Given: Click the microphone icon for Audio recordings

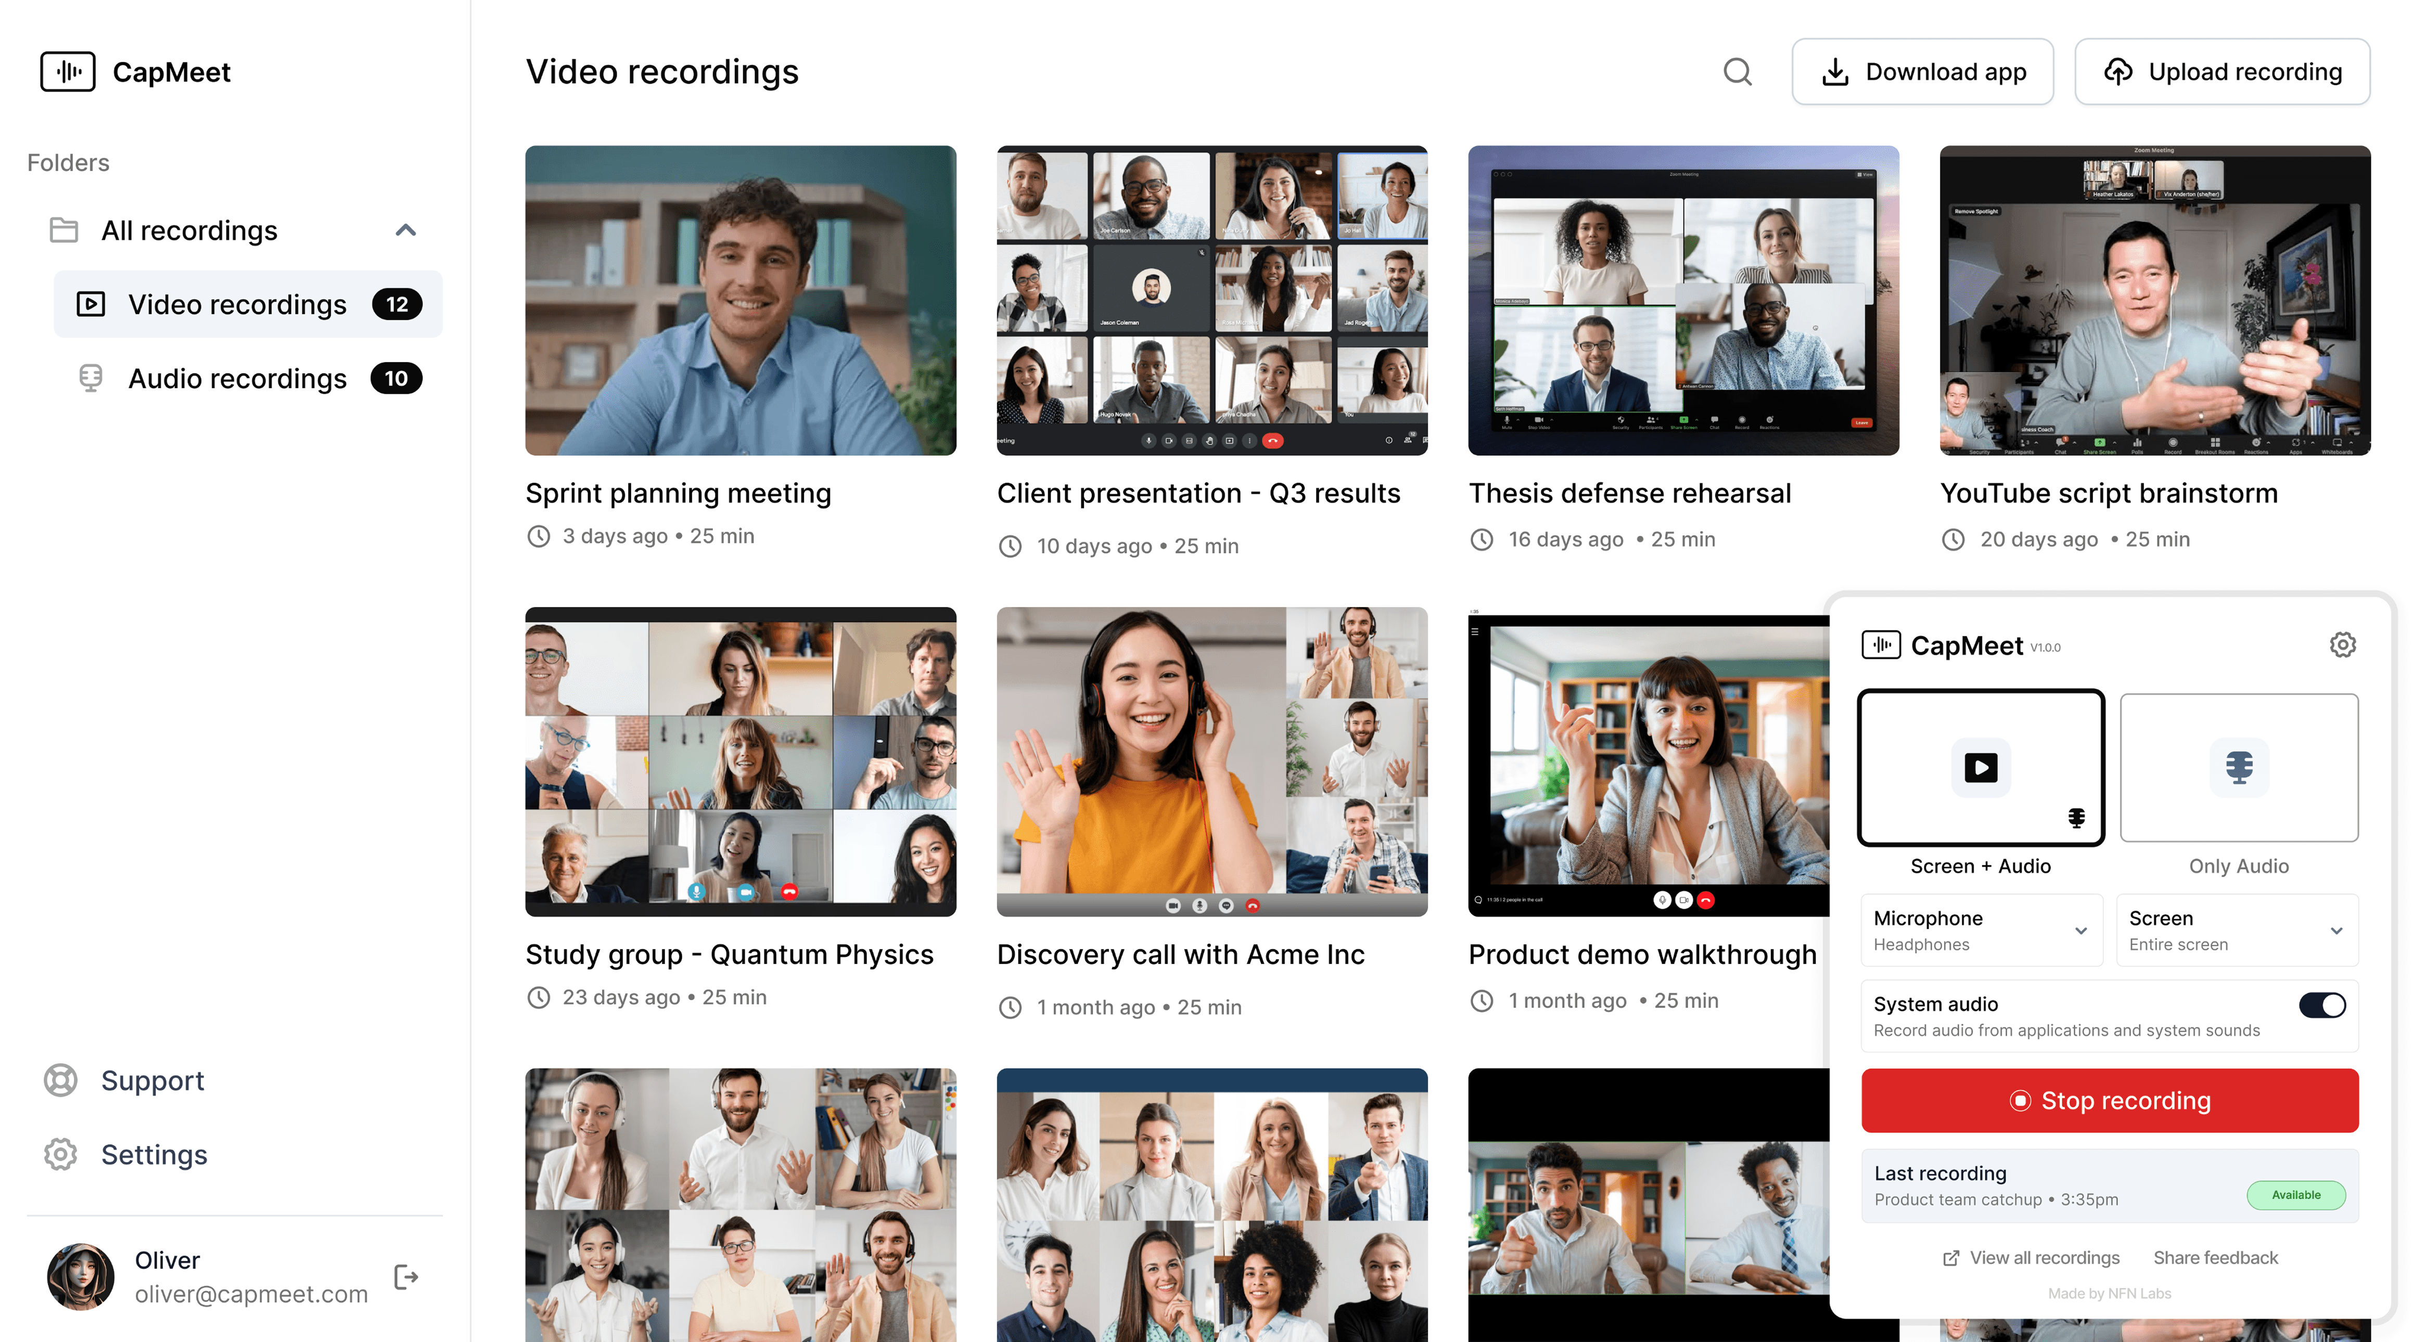Looking at the screenshot, I should (x=91, y=378).
